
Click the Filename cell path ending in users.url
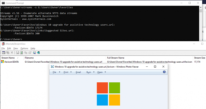coord(63,62)
